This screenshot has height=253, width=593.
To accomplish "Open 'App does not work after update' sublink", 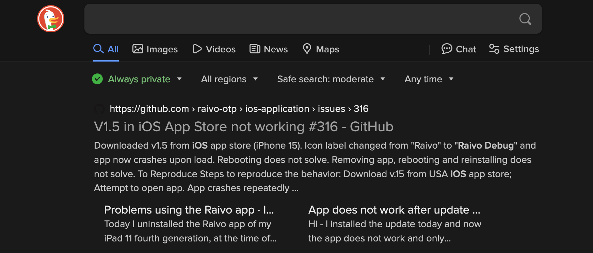I will click(x=394, y=210).
